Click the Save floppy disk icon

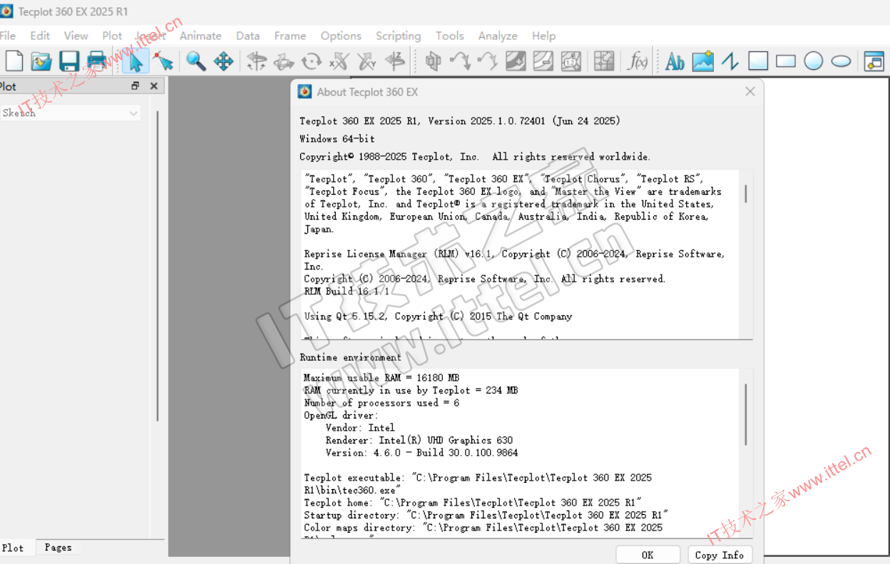(x=69, y=61)
